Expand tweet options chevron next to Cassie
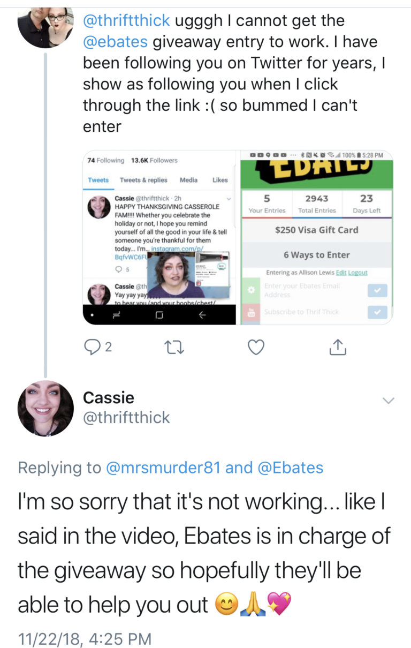This screenshot has width=411, height=648. click(x=389, y=401)
